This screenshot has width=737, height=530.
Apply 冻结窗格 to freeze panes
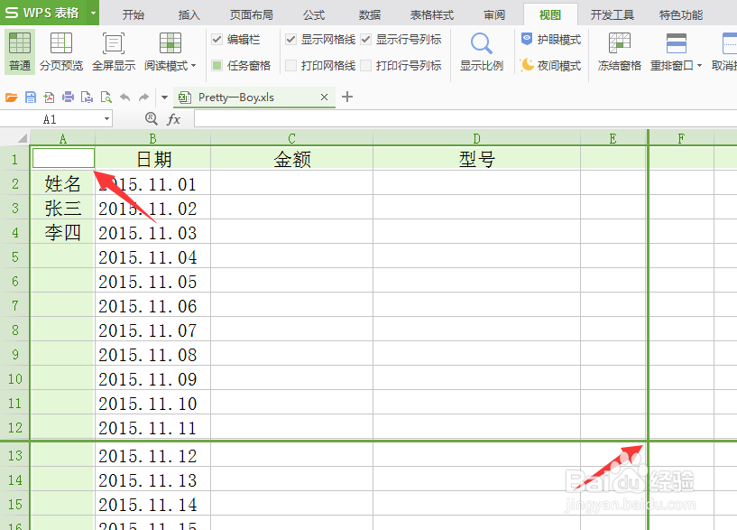(x=619, y=51)
